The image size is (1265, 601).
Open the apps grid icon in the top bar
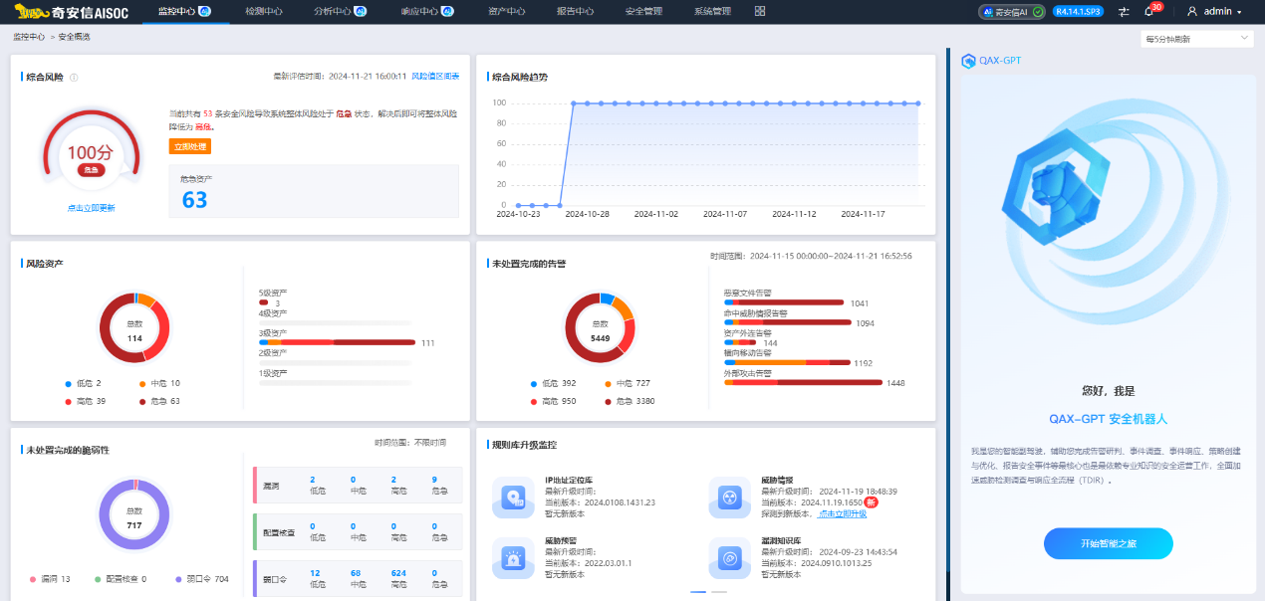click(758, 12)
